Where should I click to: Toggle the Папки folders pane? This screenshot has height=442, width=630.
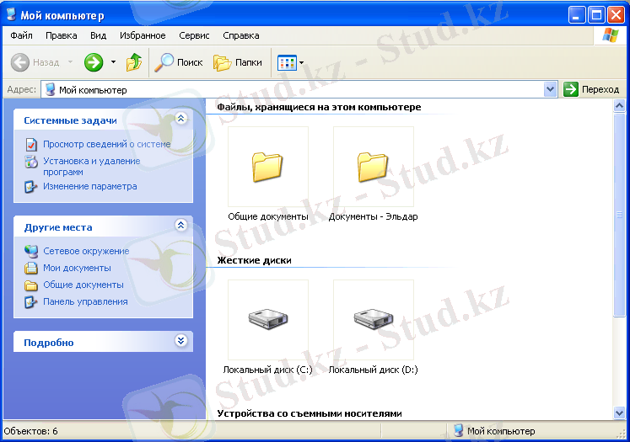pyautogui.click(x=237, y=62)
